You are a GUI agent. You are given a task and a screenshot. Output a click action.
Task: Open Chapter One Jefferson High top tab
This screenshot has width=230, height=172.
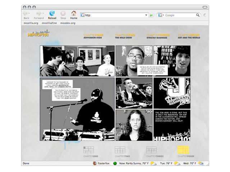tap(93, 36)
